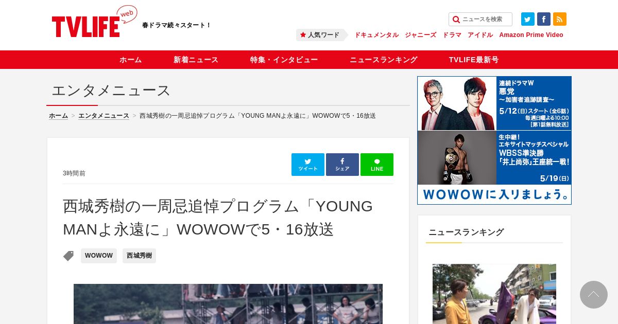Click the news search field
The width and height of the screenshot is (618, 324).
(480, 20)
